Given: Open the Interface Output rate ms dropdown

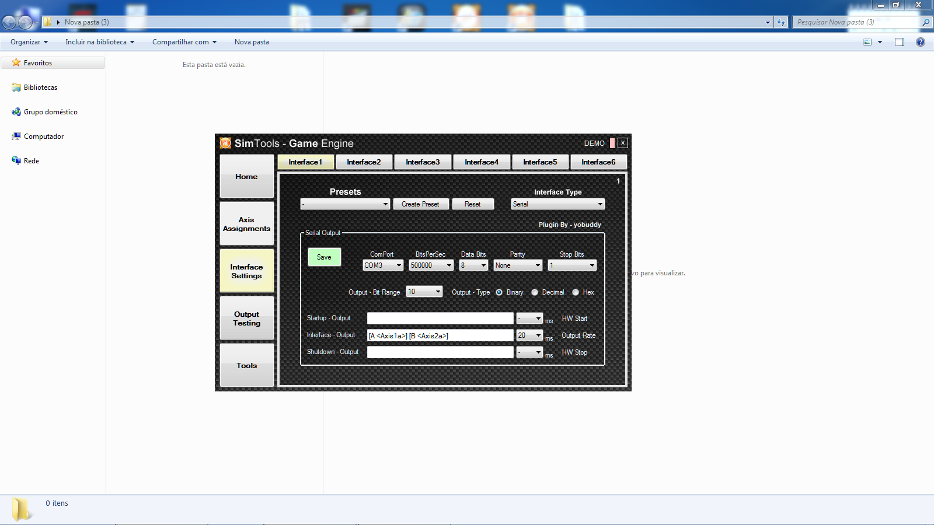Looking at the screenshot, I should click(529, 335).
